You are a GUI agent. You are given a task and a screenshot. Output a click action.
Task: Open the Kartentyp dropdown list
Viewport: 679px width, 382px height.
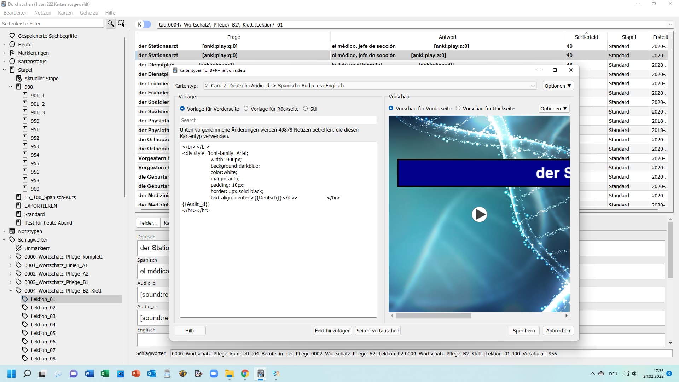click(x=533, y=86)
